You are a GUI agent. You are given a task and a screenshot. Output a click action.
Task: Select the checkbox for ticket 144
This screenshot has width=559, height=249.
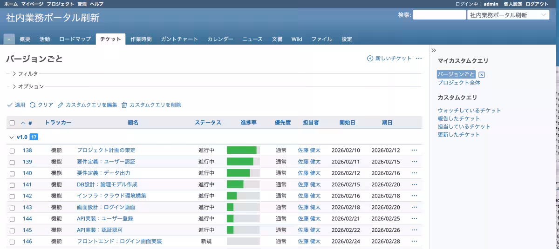click(12, 219)
